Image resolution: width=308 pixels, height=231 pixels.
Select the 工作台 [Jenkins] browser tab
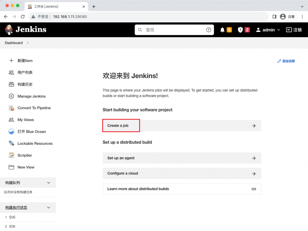click(x=57, y=7)
